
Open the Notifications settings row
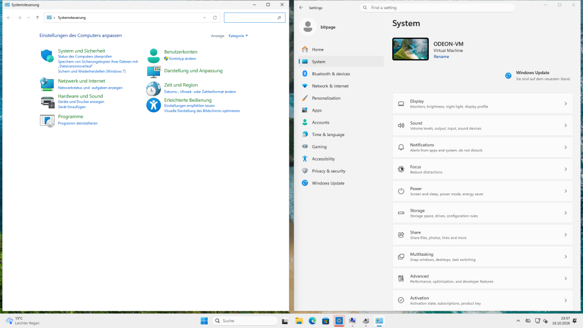coord(483,147)
